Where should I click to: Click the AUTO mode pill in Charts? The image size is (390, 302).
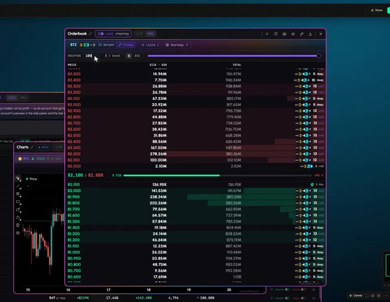click(44, 147)
